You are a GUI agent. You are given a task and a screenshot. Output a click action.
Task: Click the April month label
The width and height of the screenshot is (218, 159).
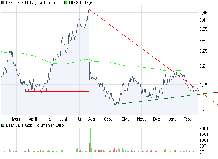coord(33,119)
